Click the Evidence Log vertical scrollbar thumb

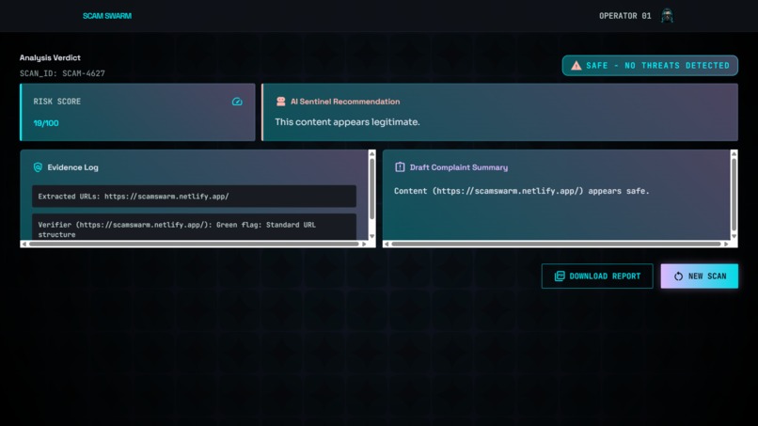tap(371, 189)
